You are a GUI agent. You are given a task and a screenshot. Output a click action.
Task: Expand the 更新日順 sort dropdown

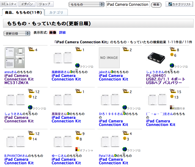pyautogui.click(x=17, y=33)
